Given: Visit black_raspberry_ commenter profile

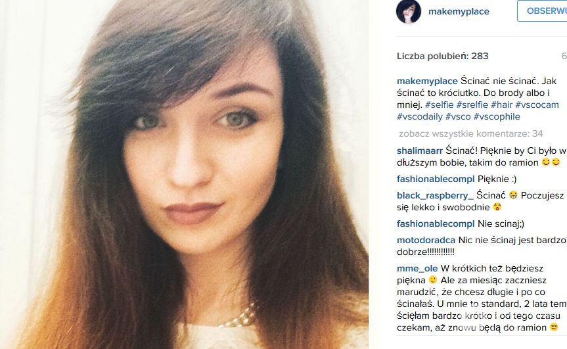Looking at the screenshot, I should [x=435, y=196].
